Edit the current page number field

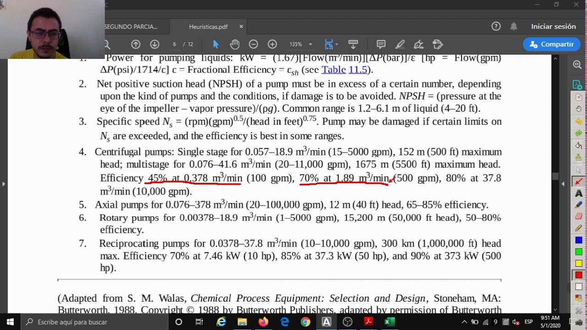tap(174, 44)
